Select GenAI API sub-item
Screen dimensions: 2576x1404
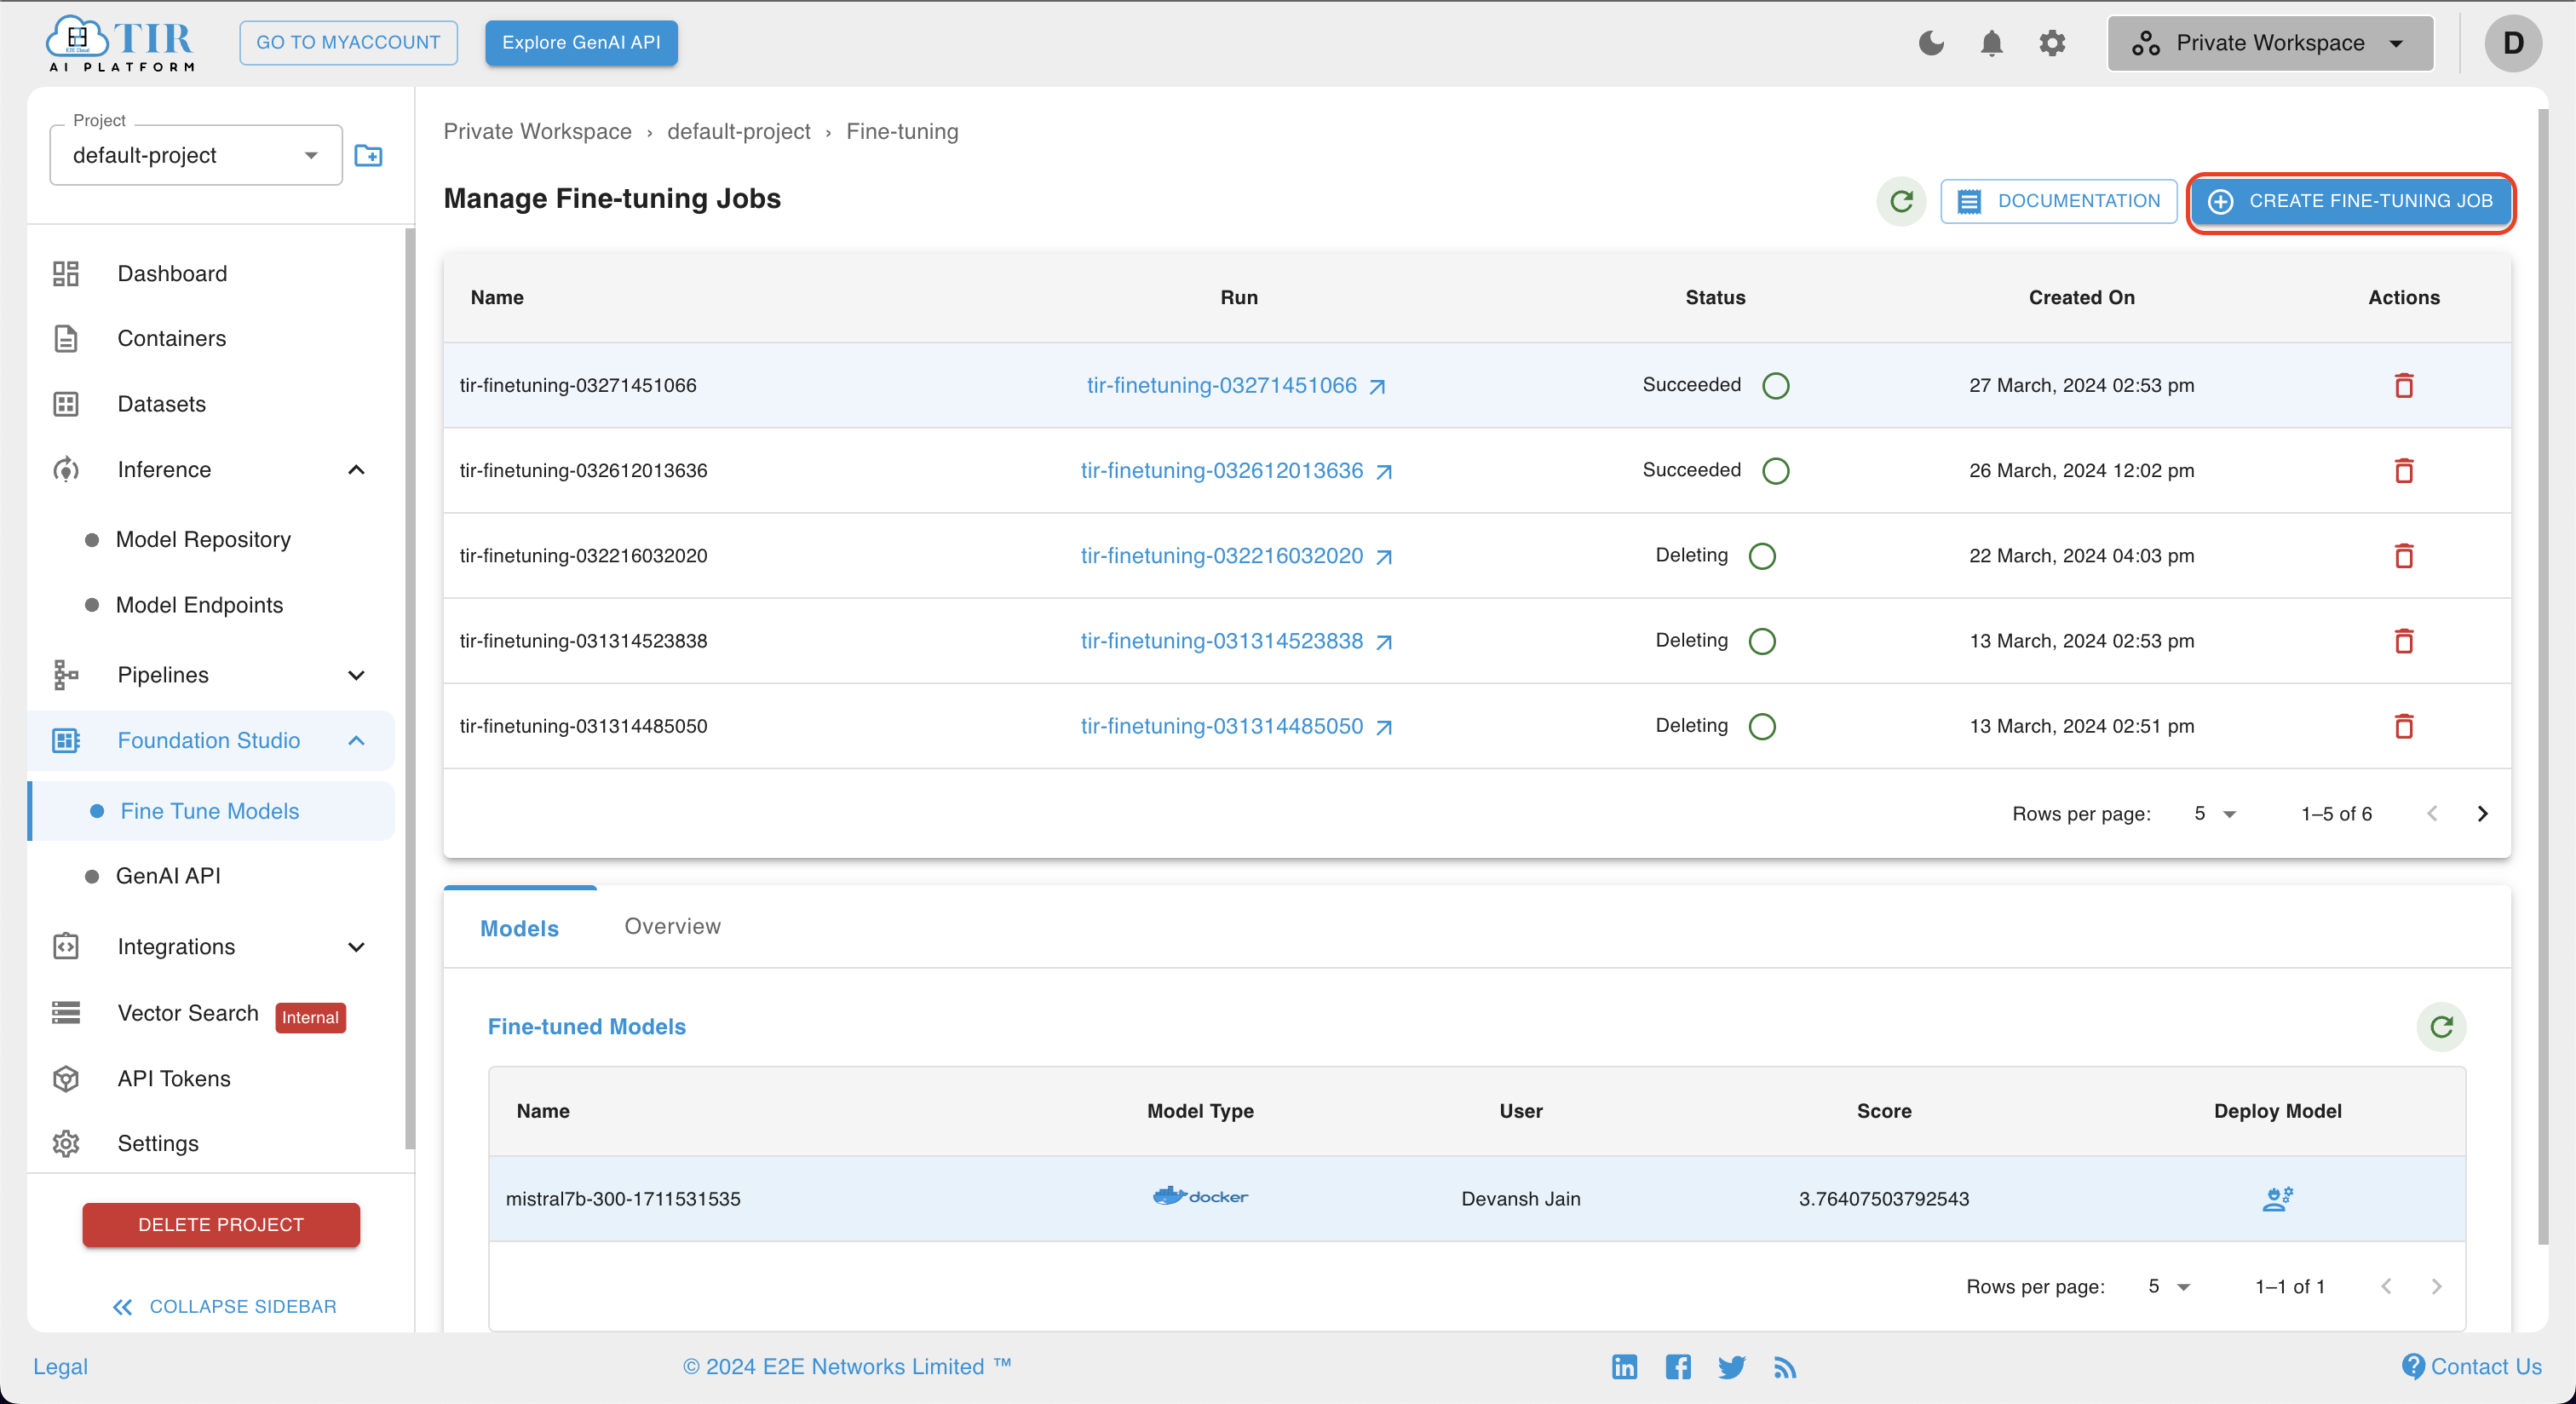coord(168,875)
